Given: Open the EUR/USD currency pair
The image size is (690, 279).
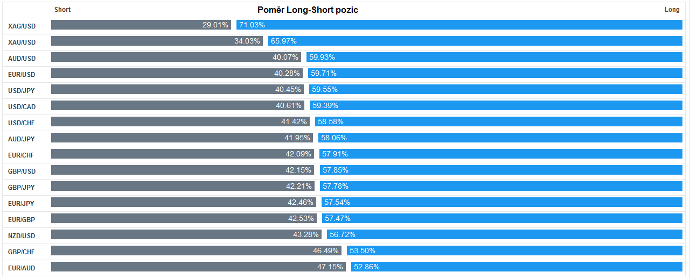Looking at the screenshot, I should tap(22, 74).
